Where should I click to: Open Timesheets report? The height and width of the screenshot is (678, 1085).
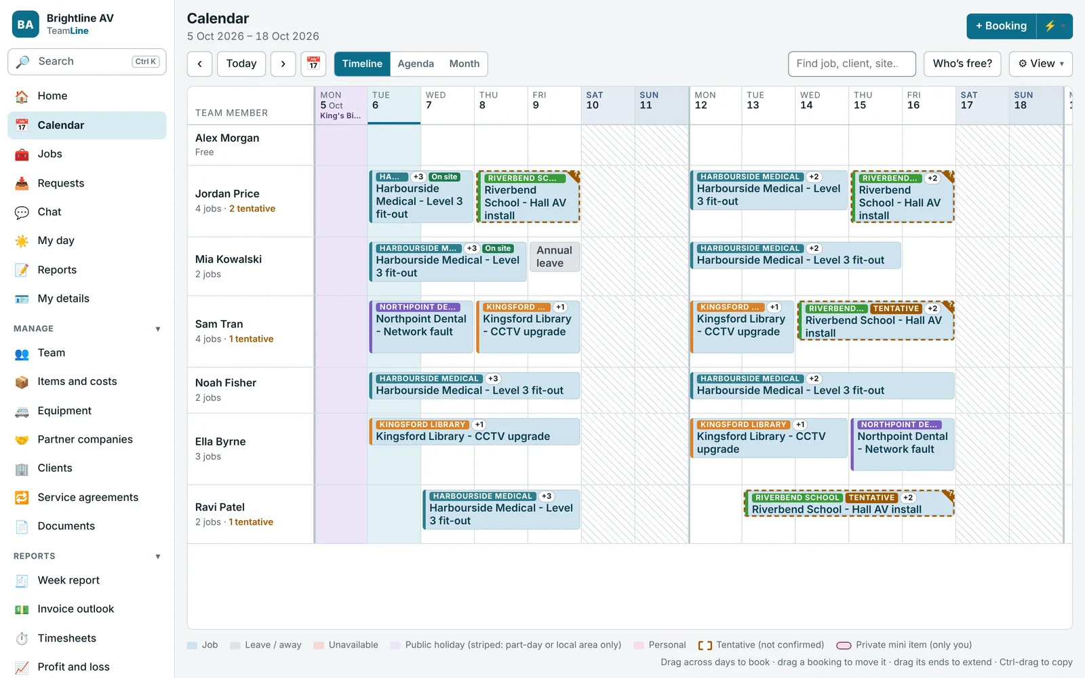(87, 638)
